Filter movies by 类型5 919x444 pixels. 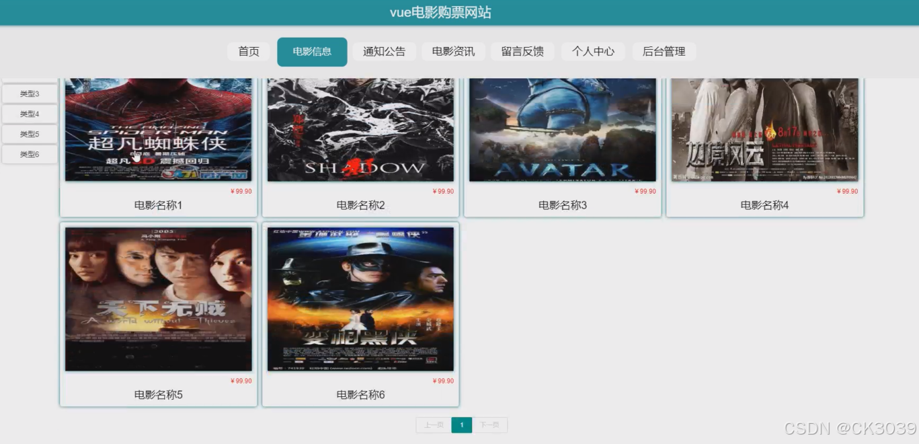30,135
